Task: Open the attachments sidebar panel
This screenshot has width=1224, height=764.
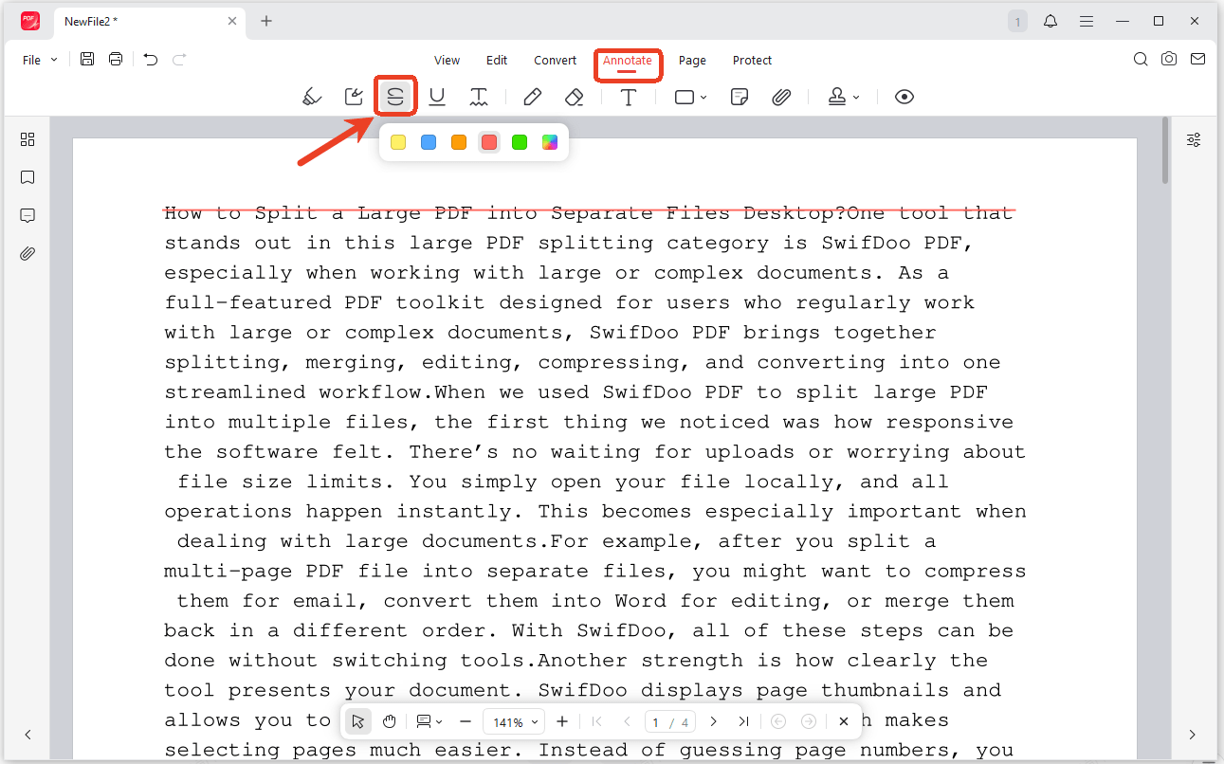Action: tap(27, 253)
